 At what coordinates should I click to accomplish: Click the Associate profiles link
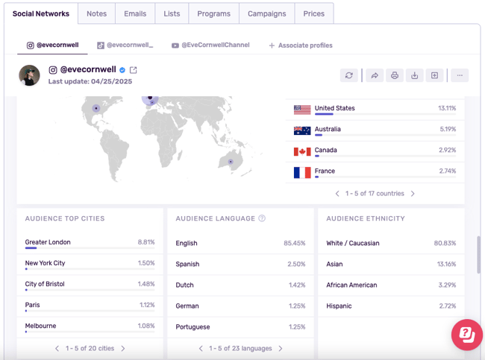[301, 45]
